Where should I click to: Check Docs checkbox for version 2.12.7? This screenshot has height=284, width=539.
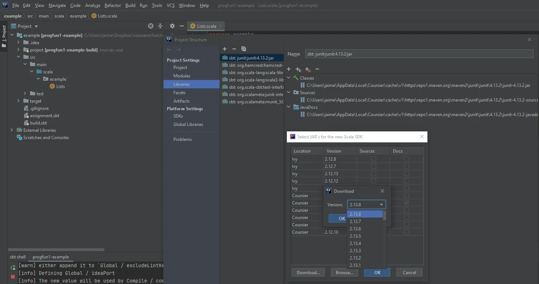(x=406, y=166)
